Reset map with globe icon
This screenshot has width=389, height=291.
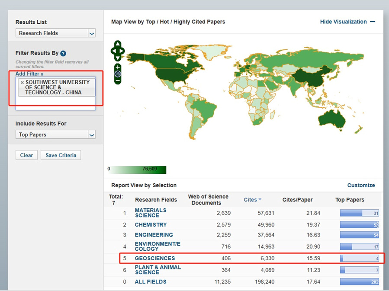pyautogui.click(x=118, y=74)
